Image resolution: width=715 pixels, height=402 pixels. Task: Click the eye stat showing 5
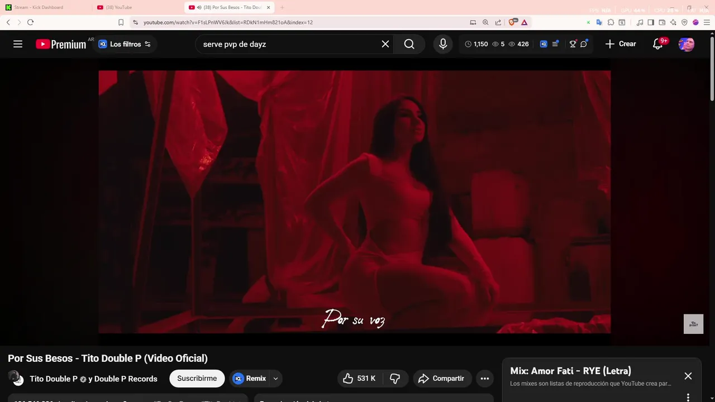(498, 44)
